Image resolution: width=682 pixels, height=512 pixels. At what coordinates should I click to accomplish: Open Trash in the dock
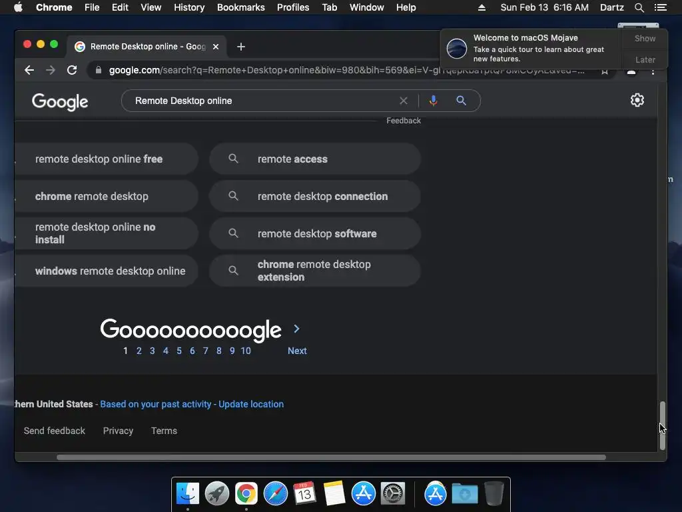coord(494,494)
